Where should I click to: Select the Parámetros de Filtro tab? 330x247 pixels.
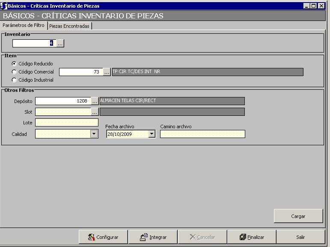24,26
